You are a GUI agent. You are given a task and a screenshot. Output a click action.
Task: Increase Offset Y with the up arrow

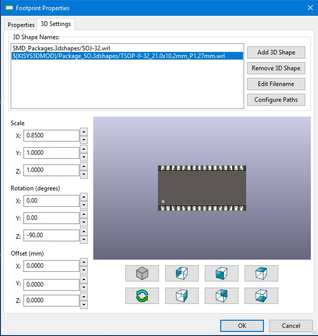(x=84, y=279)
